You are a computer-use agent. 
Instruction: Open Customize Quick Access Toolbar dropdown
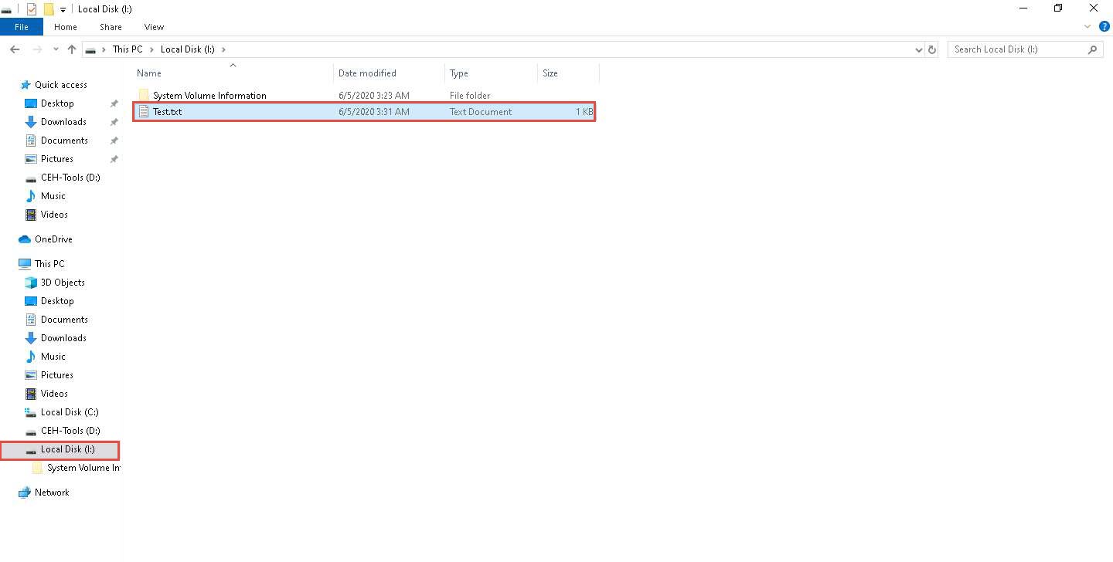click(x=63, y=9)
